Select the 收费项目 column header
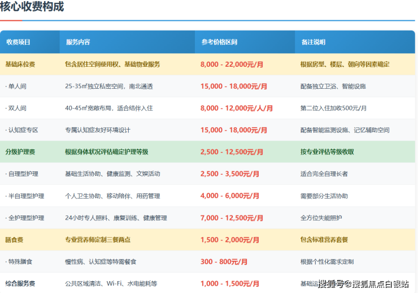This screenshot has width=418, height=293. point(18,42)
